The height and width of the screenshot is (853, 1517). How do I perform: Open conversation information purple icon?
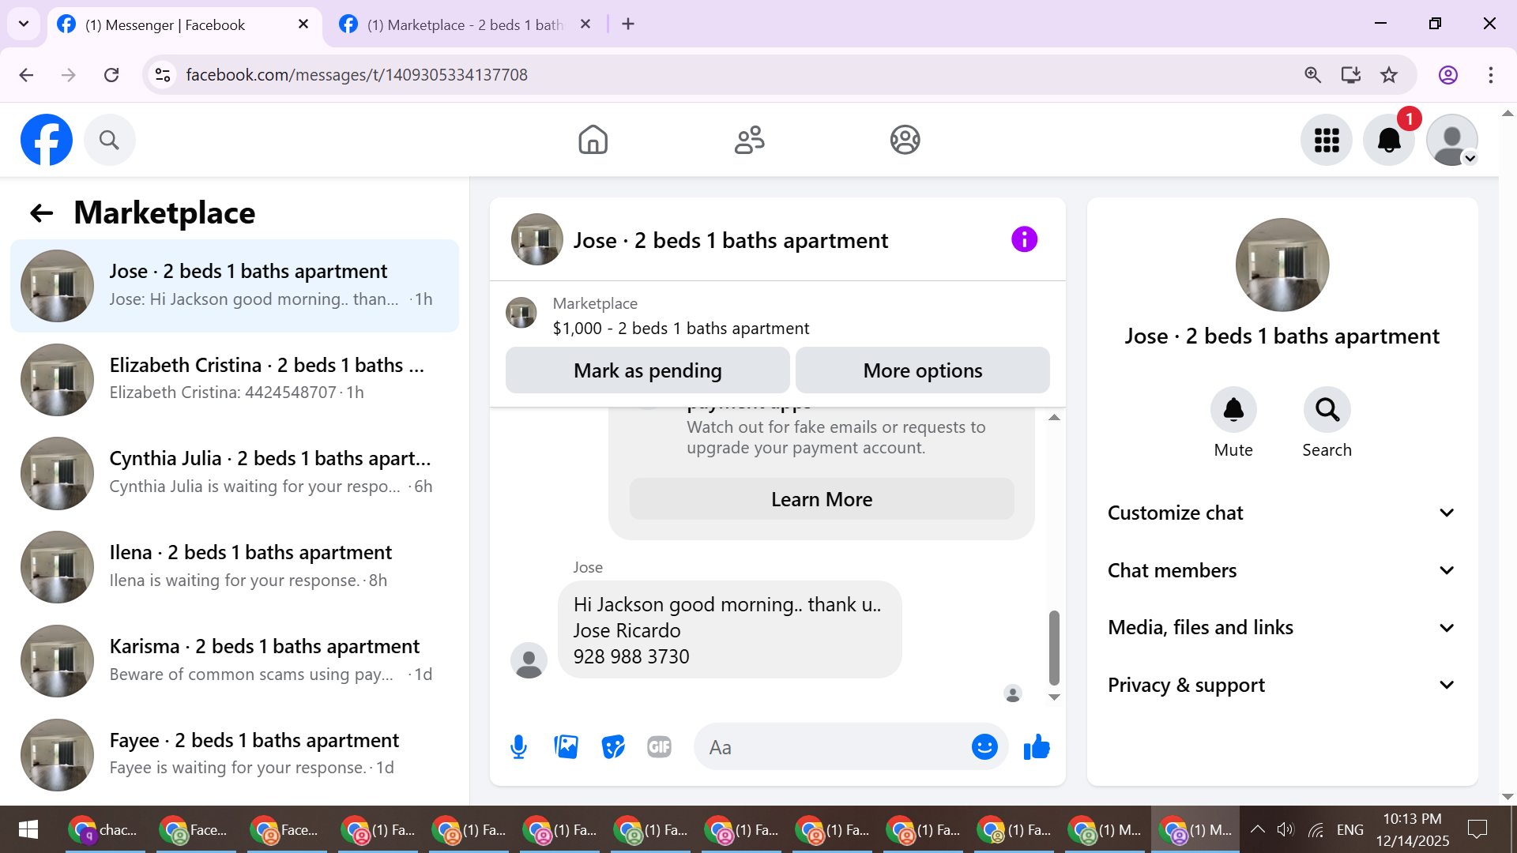click(x=1024, y=239)
